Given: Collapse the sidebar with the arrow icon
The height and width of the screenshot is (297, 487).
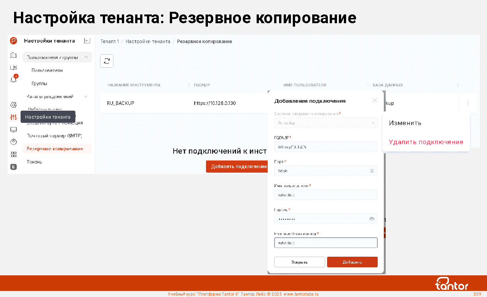Looking at the screenshot, I should click(x=87, y=41).
